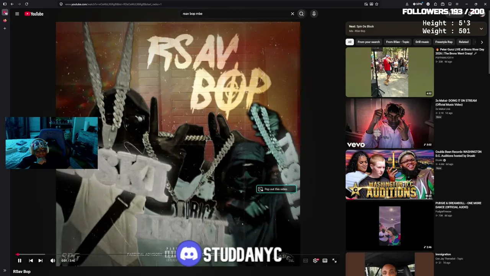Open the browser downloads panel

407,4
